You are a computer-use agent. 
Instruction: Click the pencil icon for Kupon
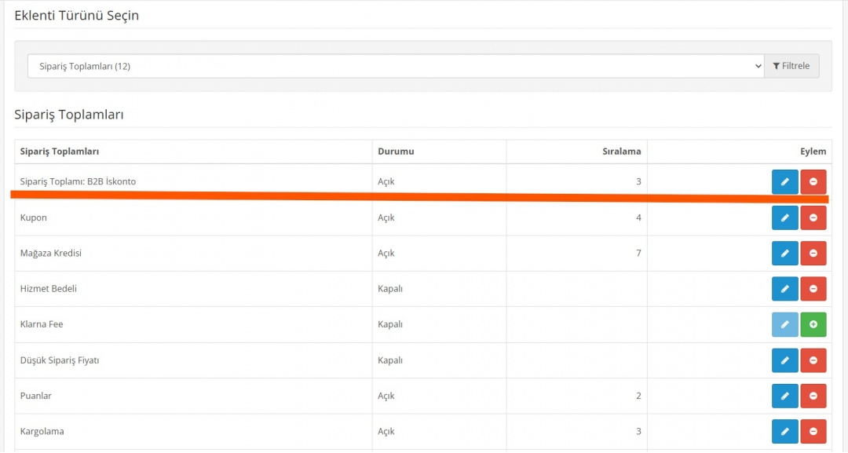[x=784, y=217]
